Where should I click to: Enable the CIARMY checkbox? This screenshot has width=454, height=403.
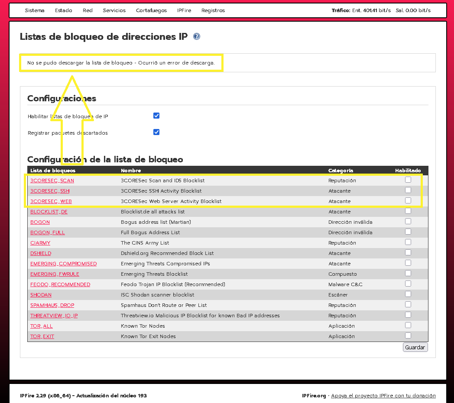408,242
